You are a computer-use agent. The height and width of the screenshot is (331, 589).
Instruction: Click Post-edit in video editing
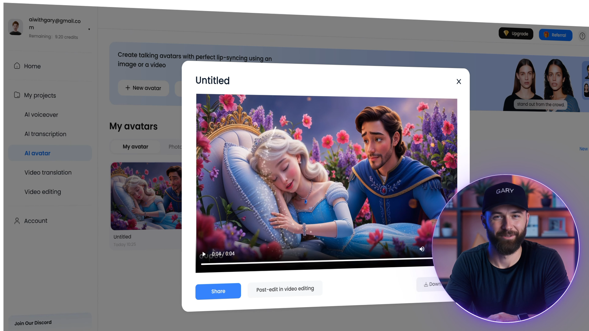tap(285, 289)
